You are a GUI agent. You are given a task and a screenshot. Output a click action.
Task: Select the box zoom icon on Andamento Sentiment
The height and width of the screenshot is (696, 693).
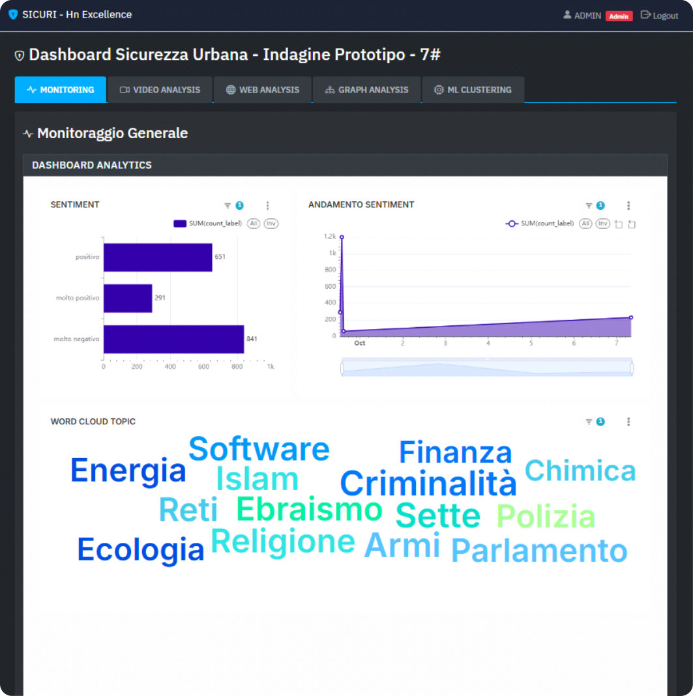[x=618, y=224]
